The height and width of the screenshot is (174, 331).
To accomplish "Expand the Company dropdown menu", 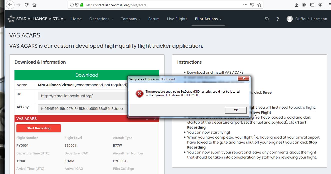I will [131, 19].
